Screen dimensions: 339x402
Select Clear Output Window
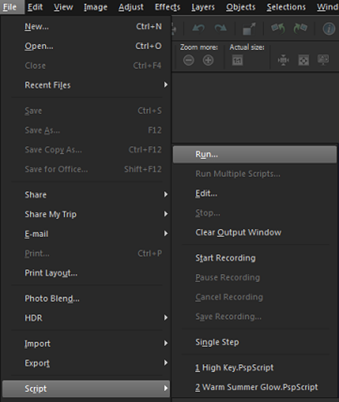[x=238, y=232]
